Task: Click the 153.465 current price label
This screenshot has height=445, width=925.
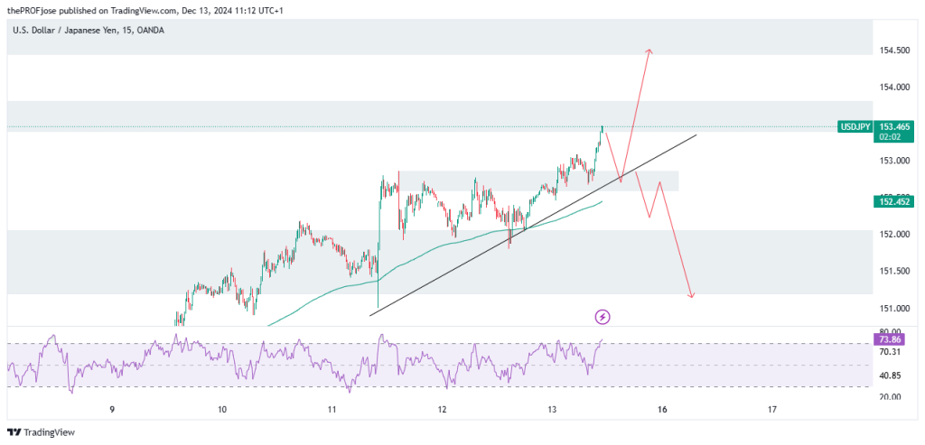Action: point(894,126)
